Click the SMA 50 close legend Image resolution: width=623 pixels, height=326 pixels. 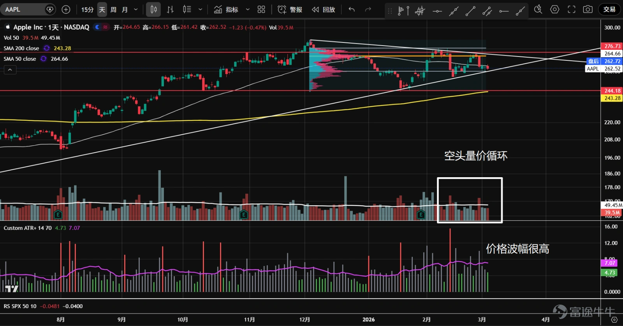20,59
